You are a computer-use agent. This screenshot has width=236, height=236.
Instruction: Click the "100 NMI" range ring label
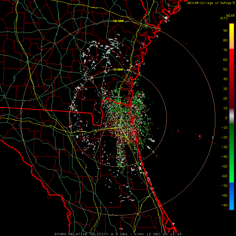click(x=118, y=21)
